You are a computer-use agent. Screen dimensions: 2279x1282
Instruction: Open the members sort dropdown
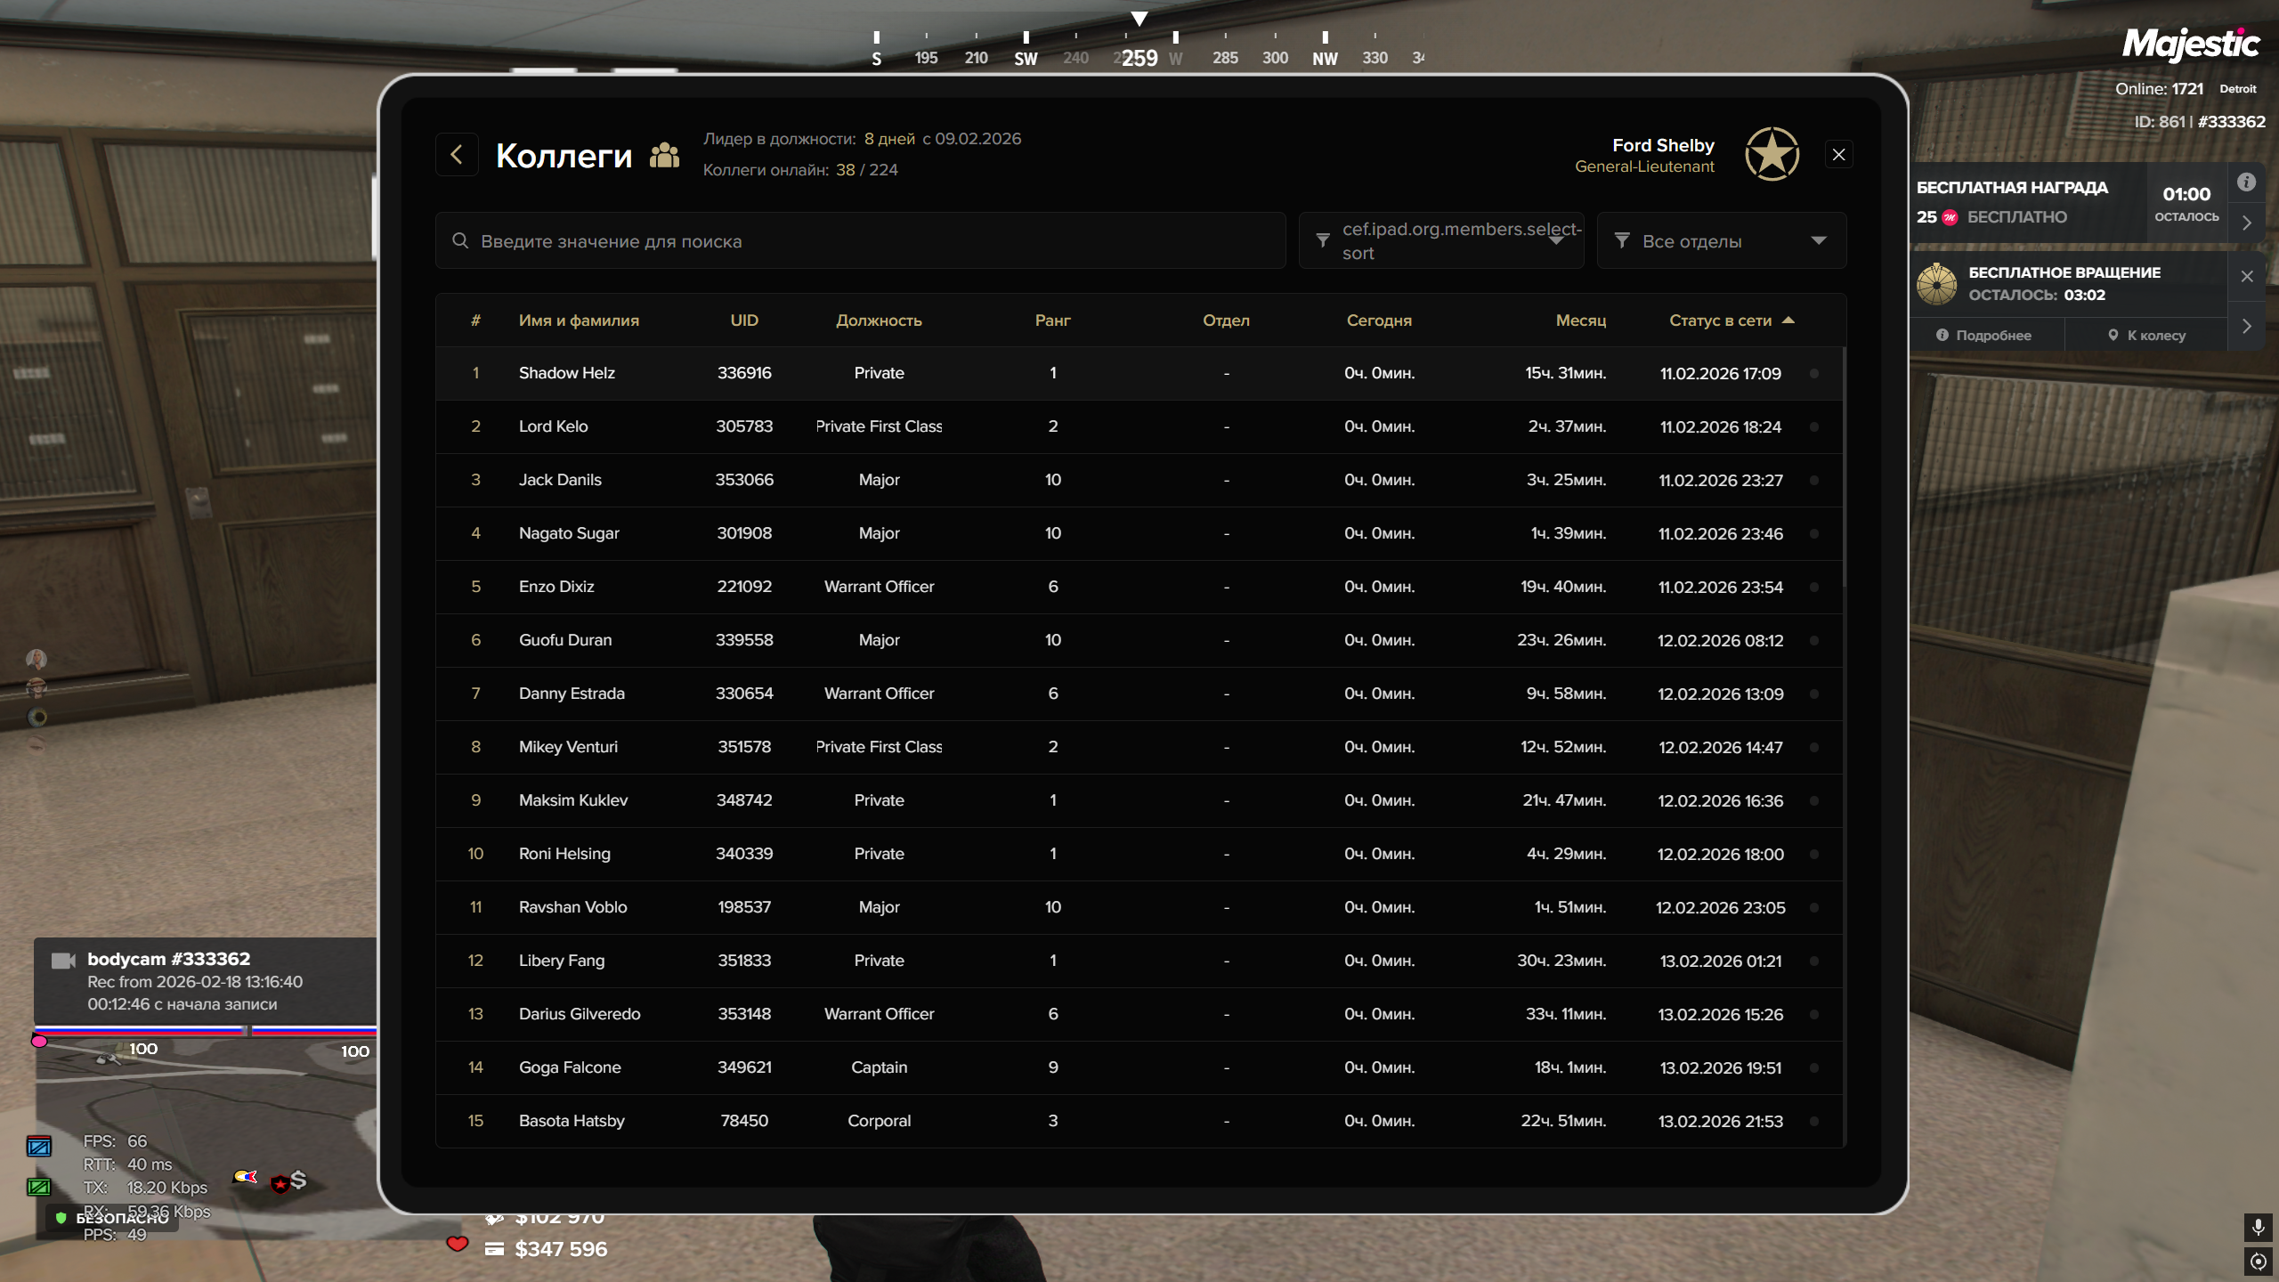pos(1441,240)
